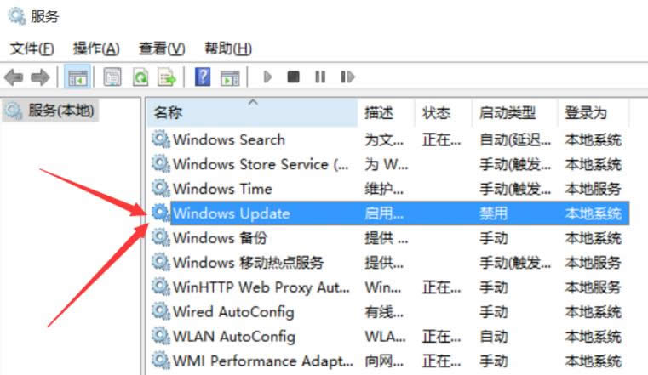Open the 帮助(H) menu
This screenshot has height=375, width=648.
(x=228, y=48)
